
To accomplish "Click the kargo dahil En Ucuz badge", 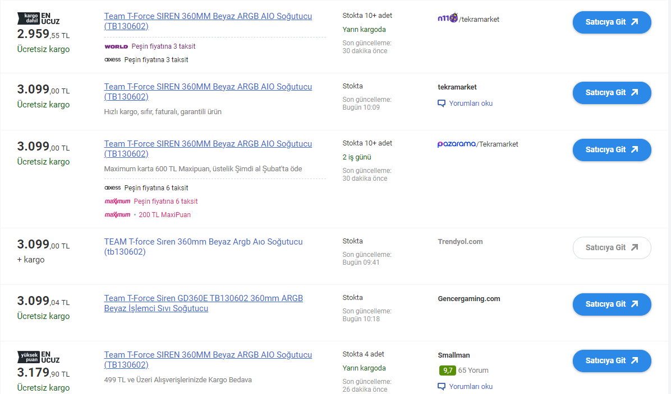I will 39,18.
